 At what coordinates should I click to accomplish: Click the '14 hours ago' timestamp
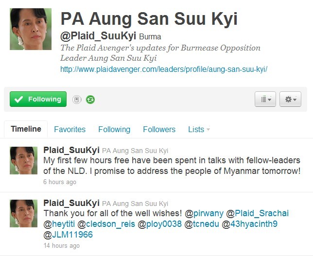tap(61, 245)
